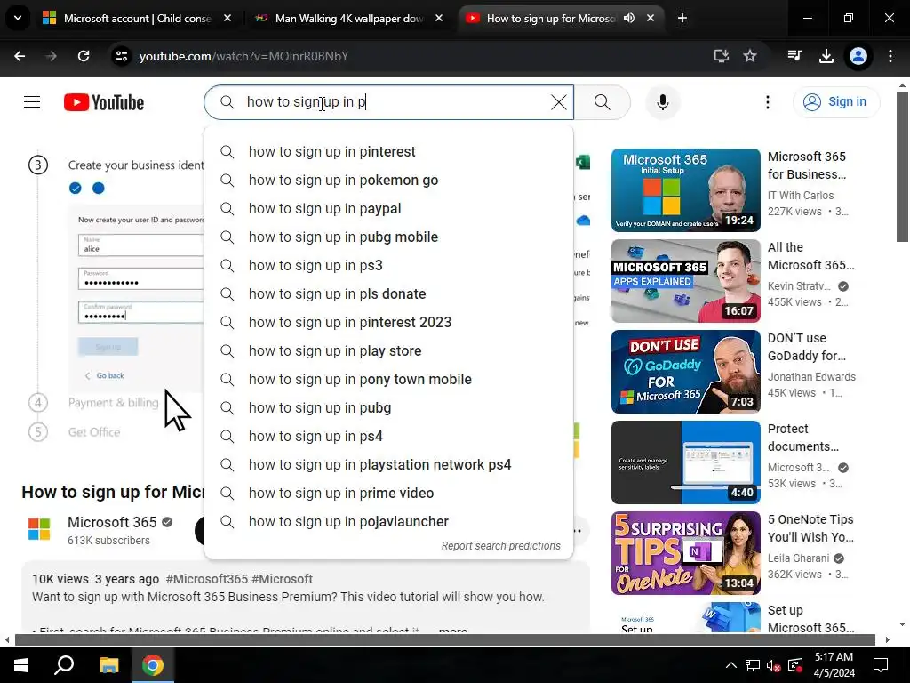Screen dimensions: 910x683
Task: Pick suggestion 'how to sign up in play store'
Action: tap(389, 350)
